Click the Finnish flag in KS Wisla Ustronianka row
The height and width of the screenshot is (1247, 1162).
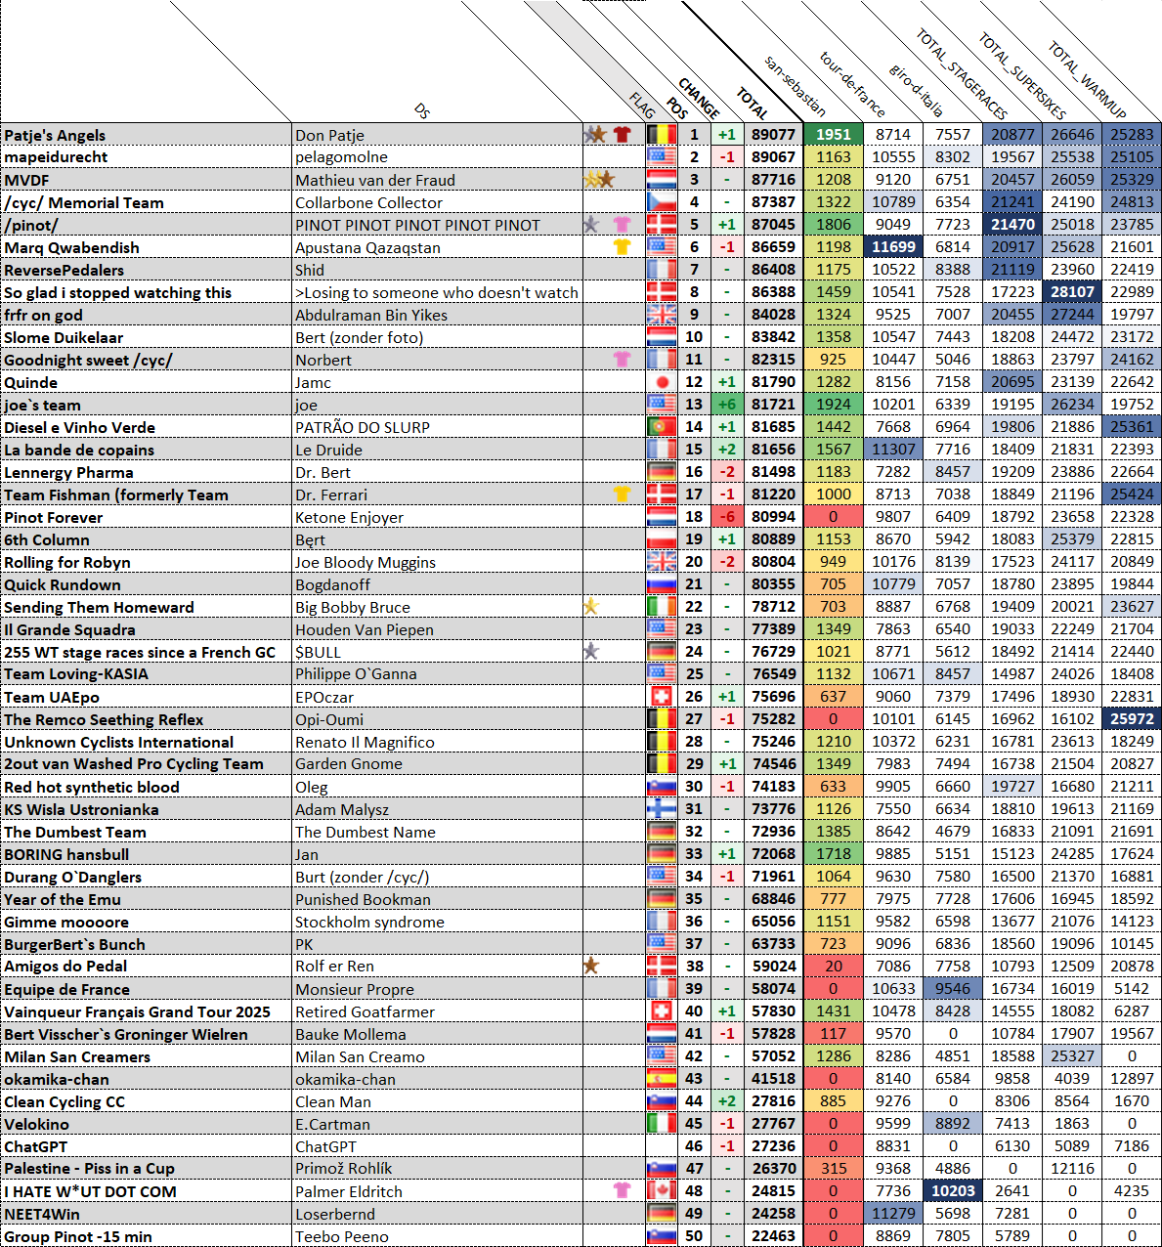click(x=662, y=809)
